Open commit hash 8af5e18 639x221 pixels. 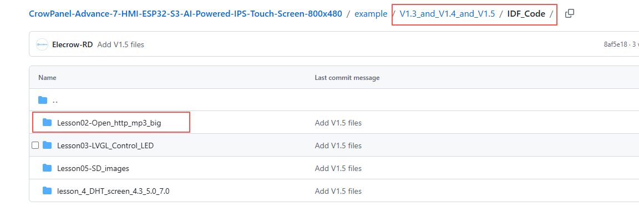(x=615, y=44)
